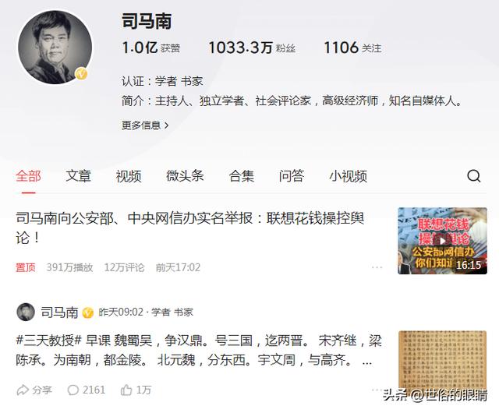Like the post with thumbs-up icon
The height and width of the screenshot is (413, 499).
pos(126,390)
